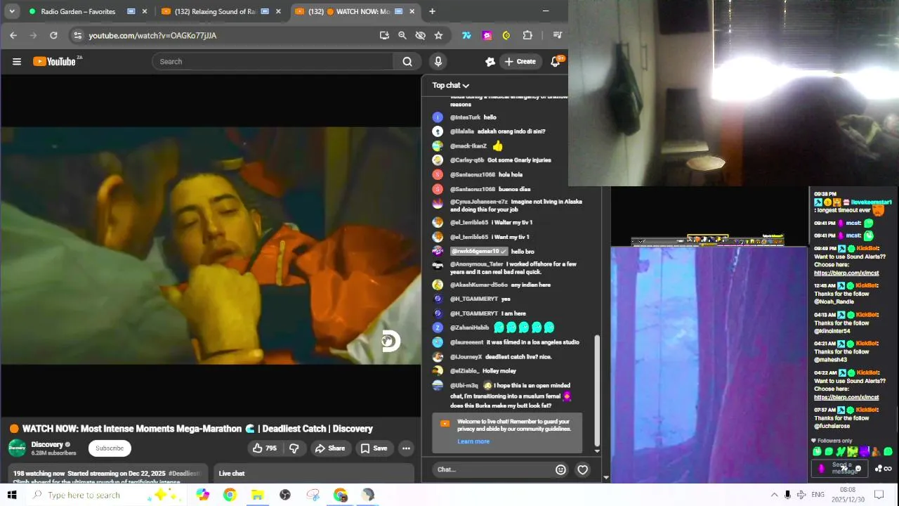This screenshot has width=899, height=506.
Task: Close the Radio Garden tab
Action: 145,11
